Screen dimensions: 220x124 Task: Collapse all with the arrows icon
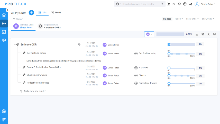tap(208, 34)
